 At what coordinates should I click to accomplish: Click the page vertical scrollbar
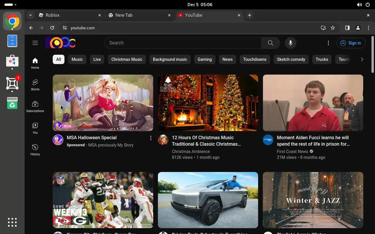[373, 54]
